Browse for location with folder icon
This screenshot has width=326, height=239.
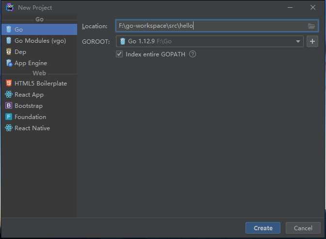click(311, 26)
